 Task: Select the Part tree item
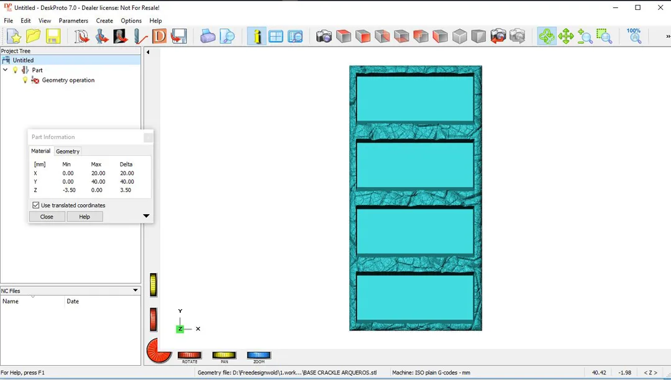(x=37, y=70)
